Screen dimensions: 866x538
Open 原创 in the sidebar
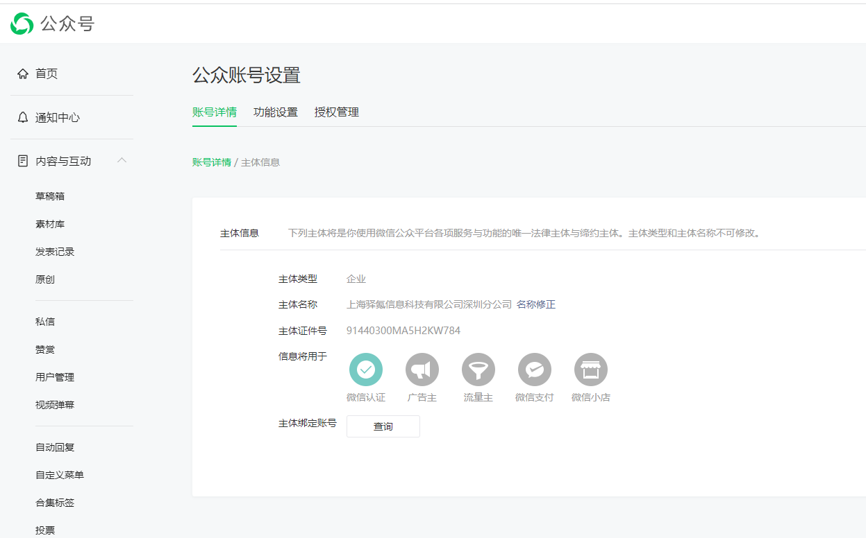[45, 279]
